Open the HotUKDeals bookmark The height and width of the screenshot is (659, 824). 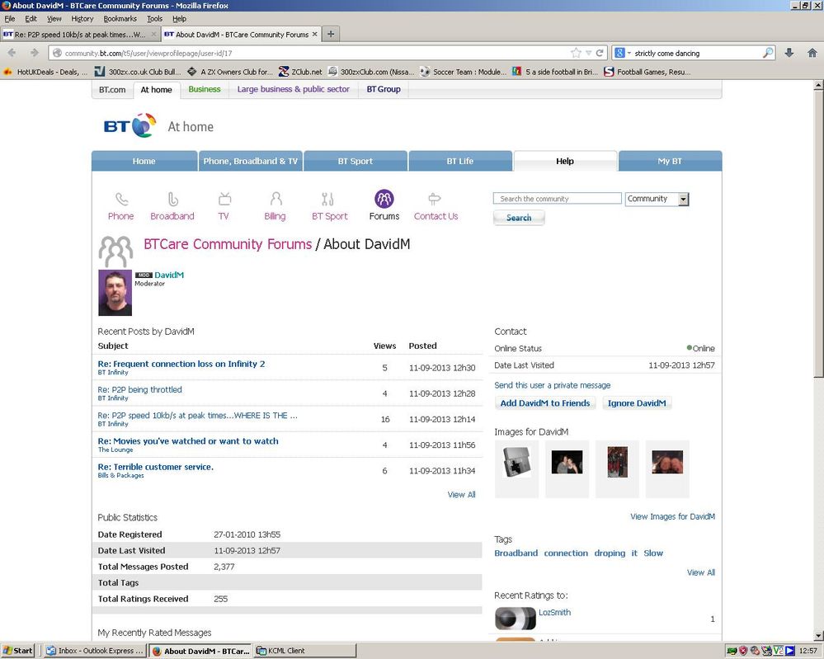pyautogui.click(x=46, y=72)
